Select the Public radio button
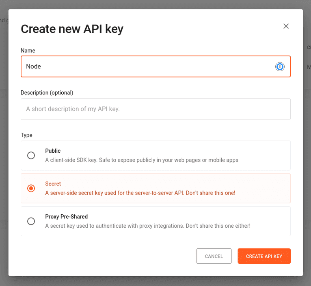311x286 pixels. point(31,156)
